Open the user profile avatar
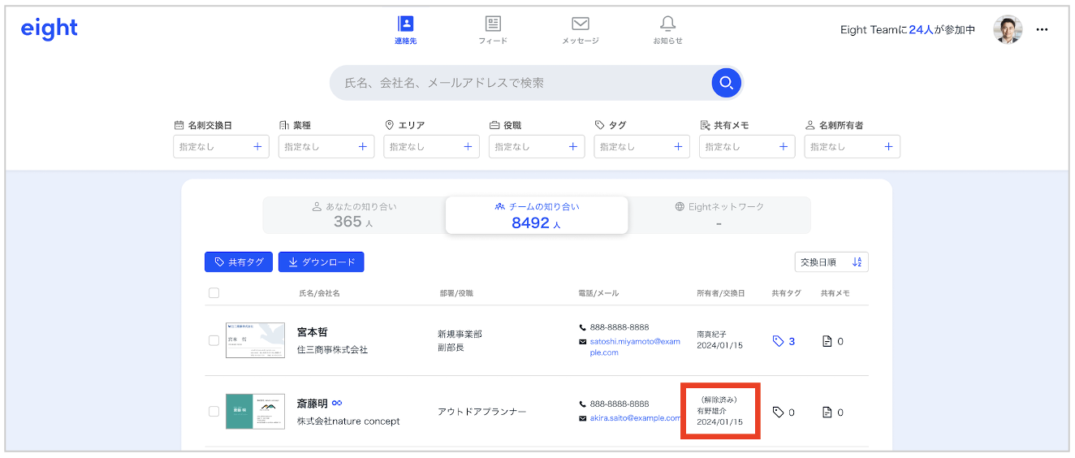 1008,30
